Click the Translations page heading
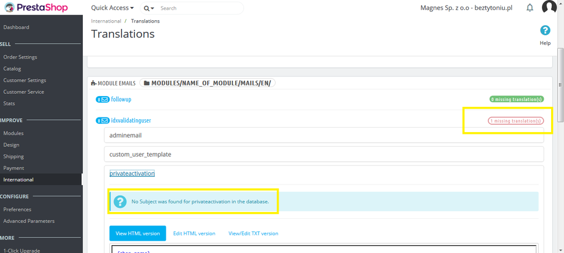The width and height of the screenshot is (564, 253). (x=122, y=34)
